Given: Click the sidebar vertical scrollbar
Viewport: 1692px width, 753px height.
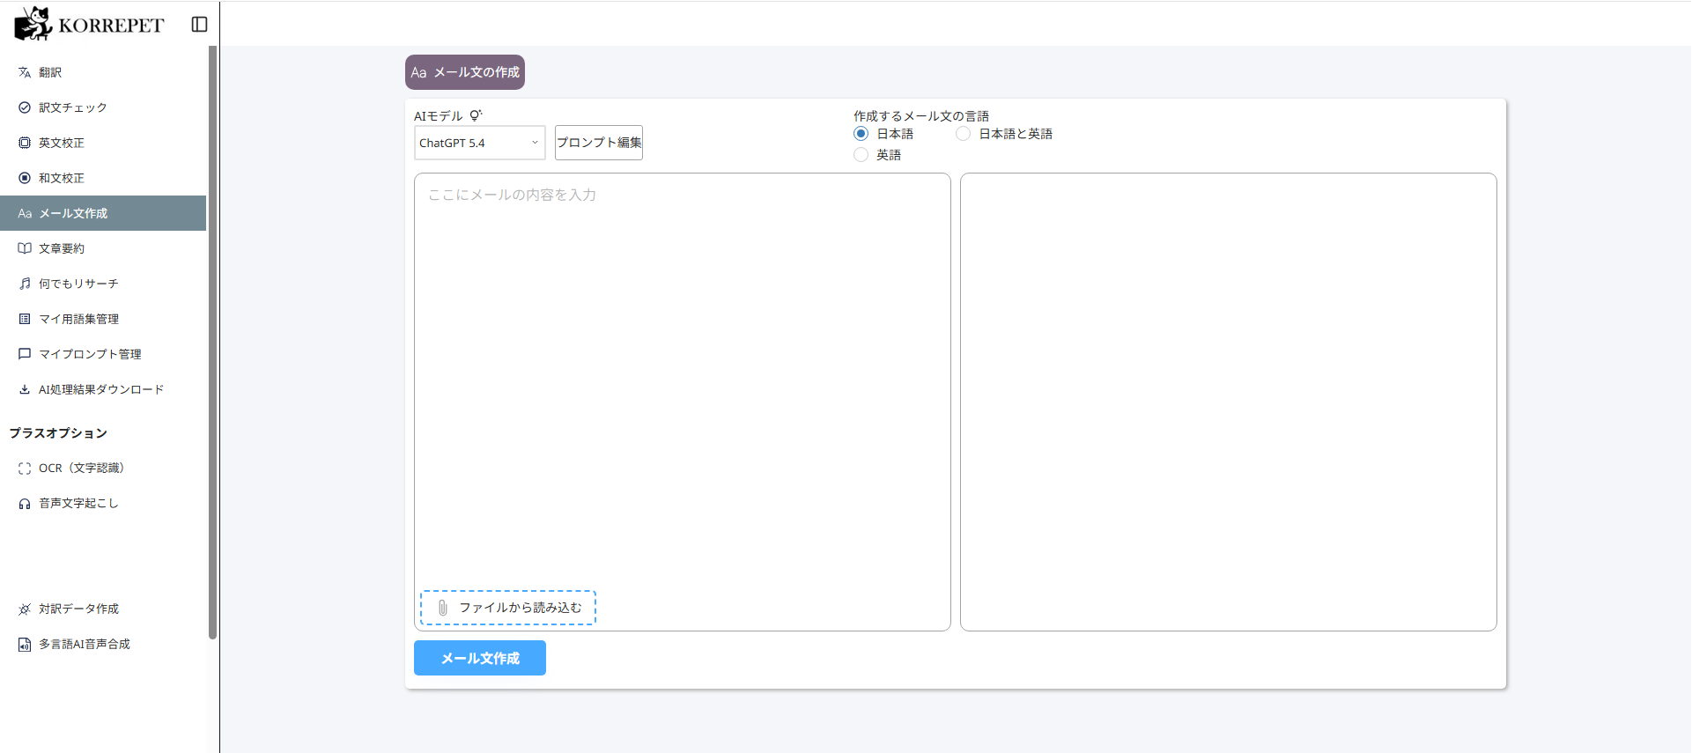Looking at the screenshot, I should [x=212, y=343].
